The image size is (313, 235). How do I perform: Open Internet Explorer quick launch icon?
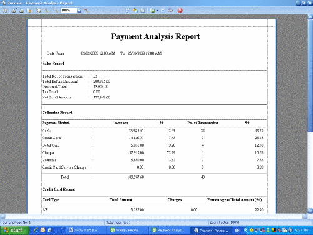[36, 230]
